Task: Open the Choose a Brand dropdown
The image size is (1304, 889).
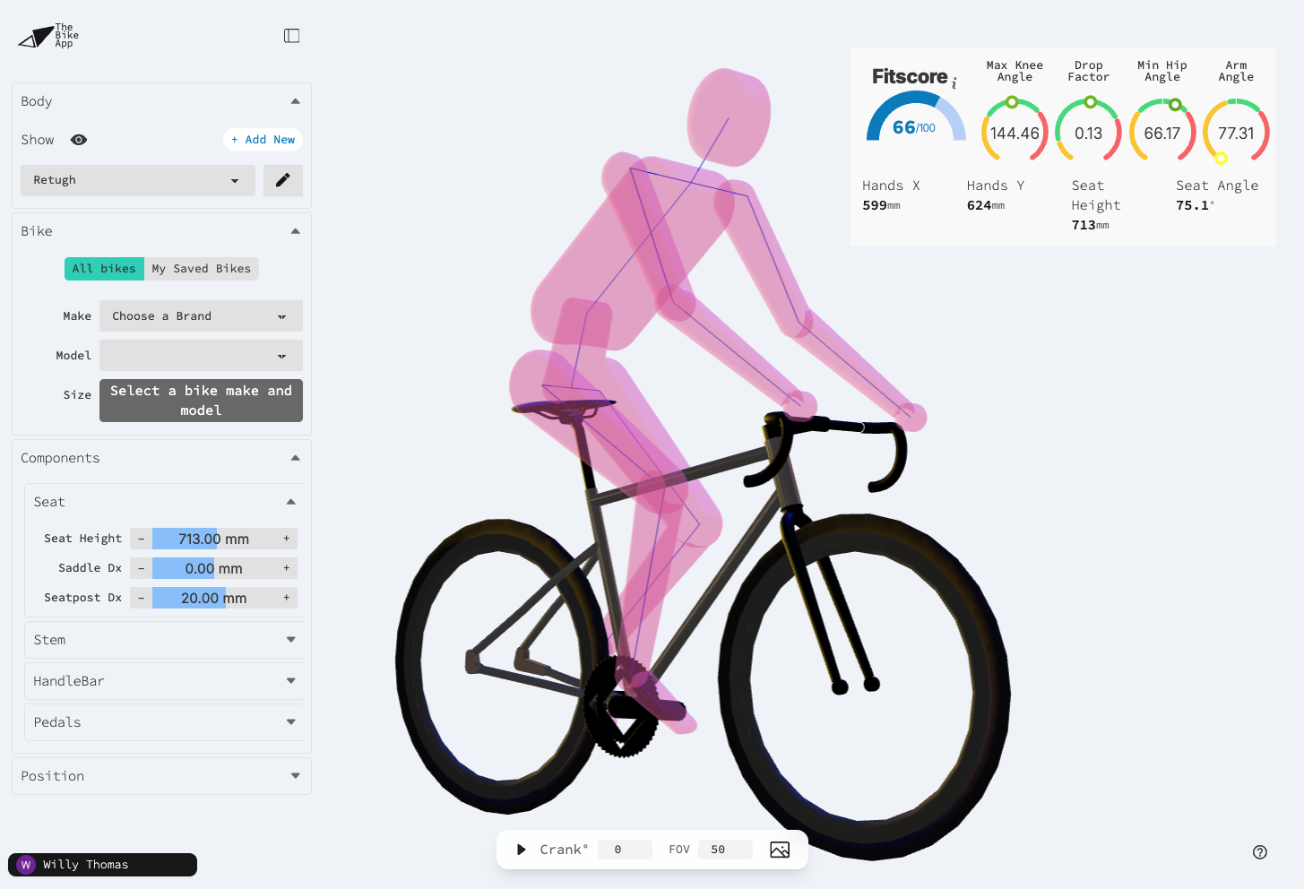Action: pyautogui.click(x=201, y=316)
